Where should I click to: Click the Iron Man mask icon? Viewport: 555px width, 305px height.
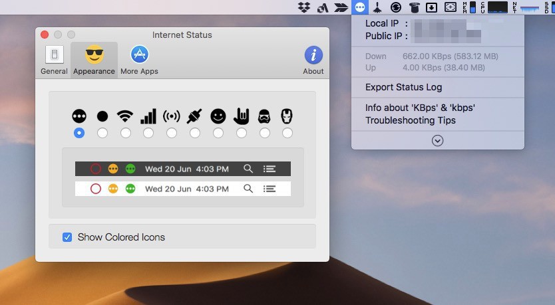(287, 116)
